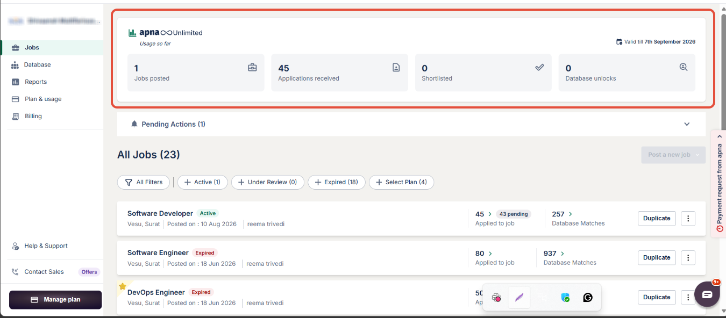This screenshot has height=318, width=726.
Task: Open the Post a new job dropdown
Action: pos(673,155)
